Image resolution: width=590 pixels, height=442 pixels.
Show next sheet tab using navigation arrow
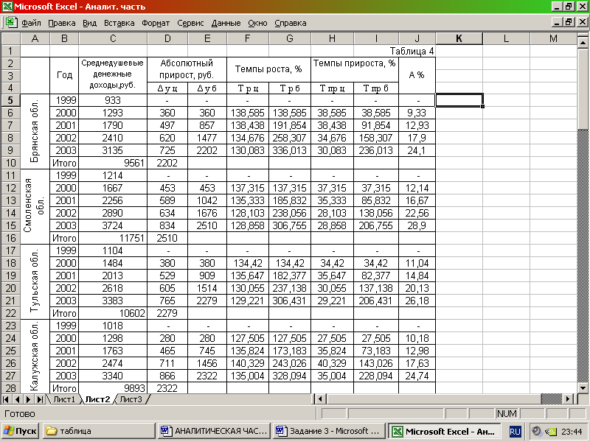29,399
